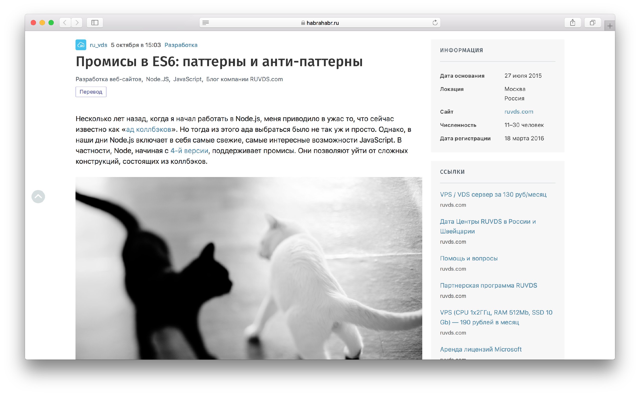Click the lock icon beside habrahabr.ru

coord(303,23)
